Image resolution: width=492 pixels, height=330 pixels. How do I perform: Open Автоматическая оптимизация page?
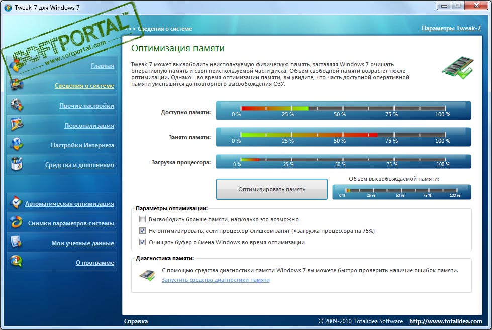(x=69, y=204)
